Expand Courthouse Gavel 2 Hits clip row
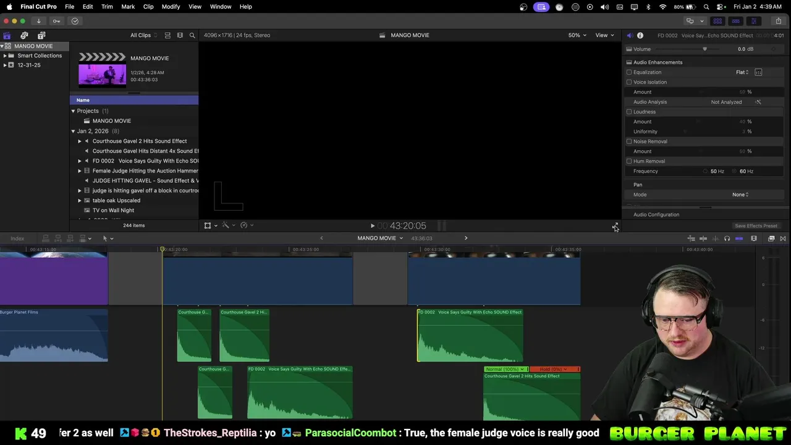This screenshot has height=445, width=791. pyautogui.click(x=79, y=141)
